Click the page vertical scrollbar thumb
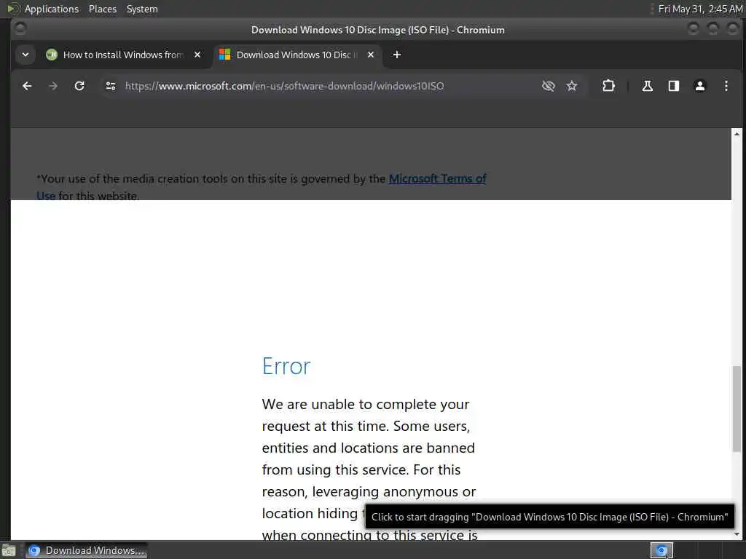 click(737, 409)
